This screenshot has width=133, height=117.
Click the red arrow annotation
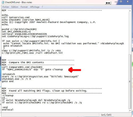point(74,70)
